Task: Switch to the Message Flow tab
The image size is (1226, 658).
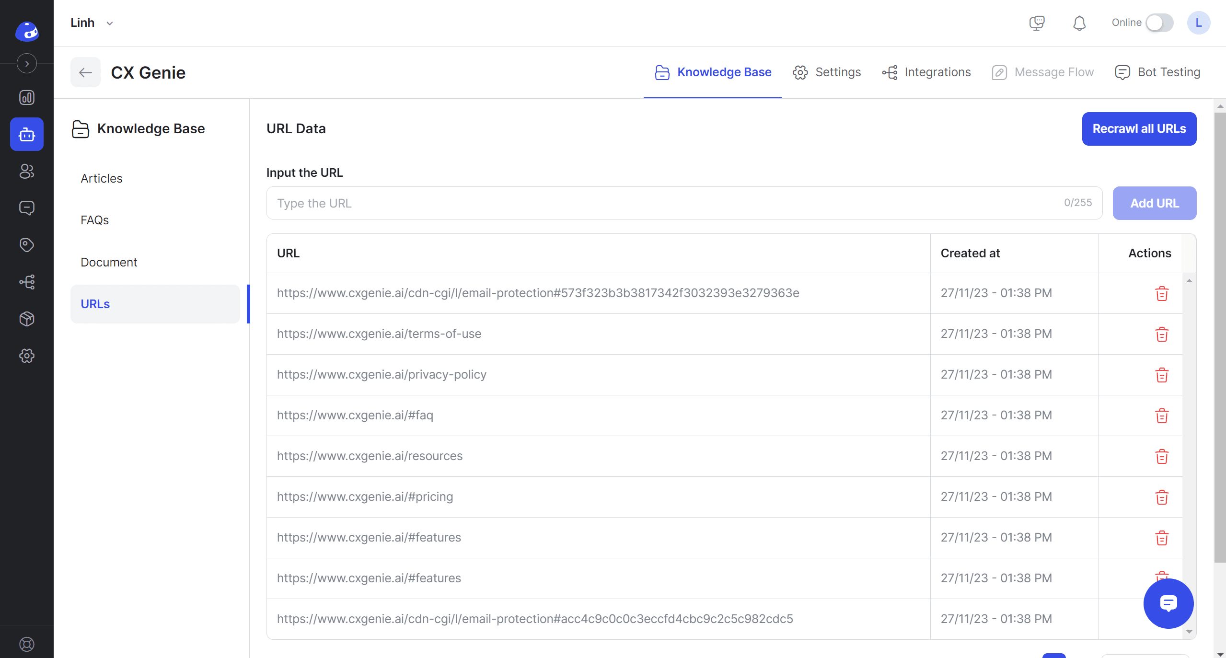Action: point(1043,72)
